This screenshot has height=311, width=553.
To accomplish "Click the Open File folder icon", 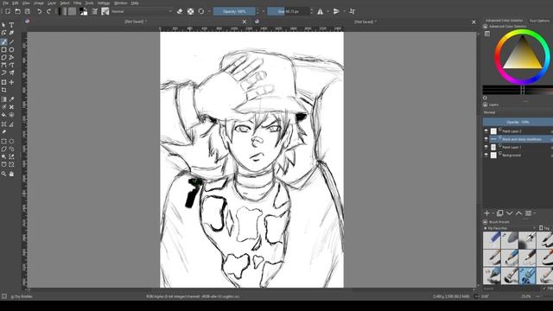I will [x=17, y=11].
